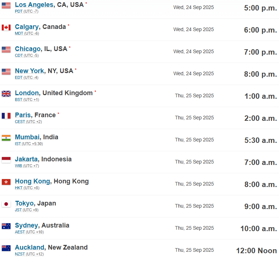Click the Australian flag beside Sydney
The height and width of the screenshot is (259, 279).
point(6,226)
